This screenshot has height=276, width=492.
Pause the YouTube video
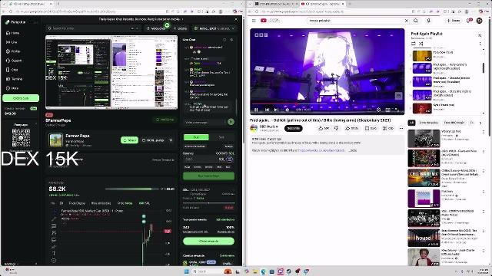click(256, 110)
